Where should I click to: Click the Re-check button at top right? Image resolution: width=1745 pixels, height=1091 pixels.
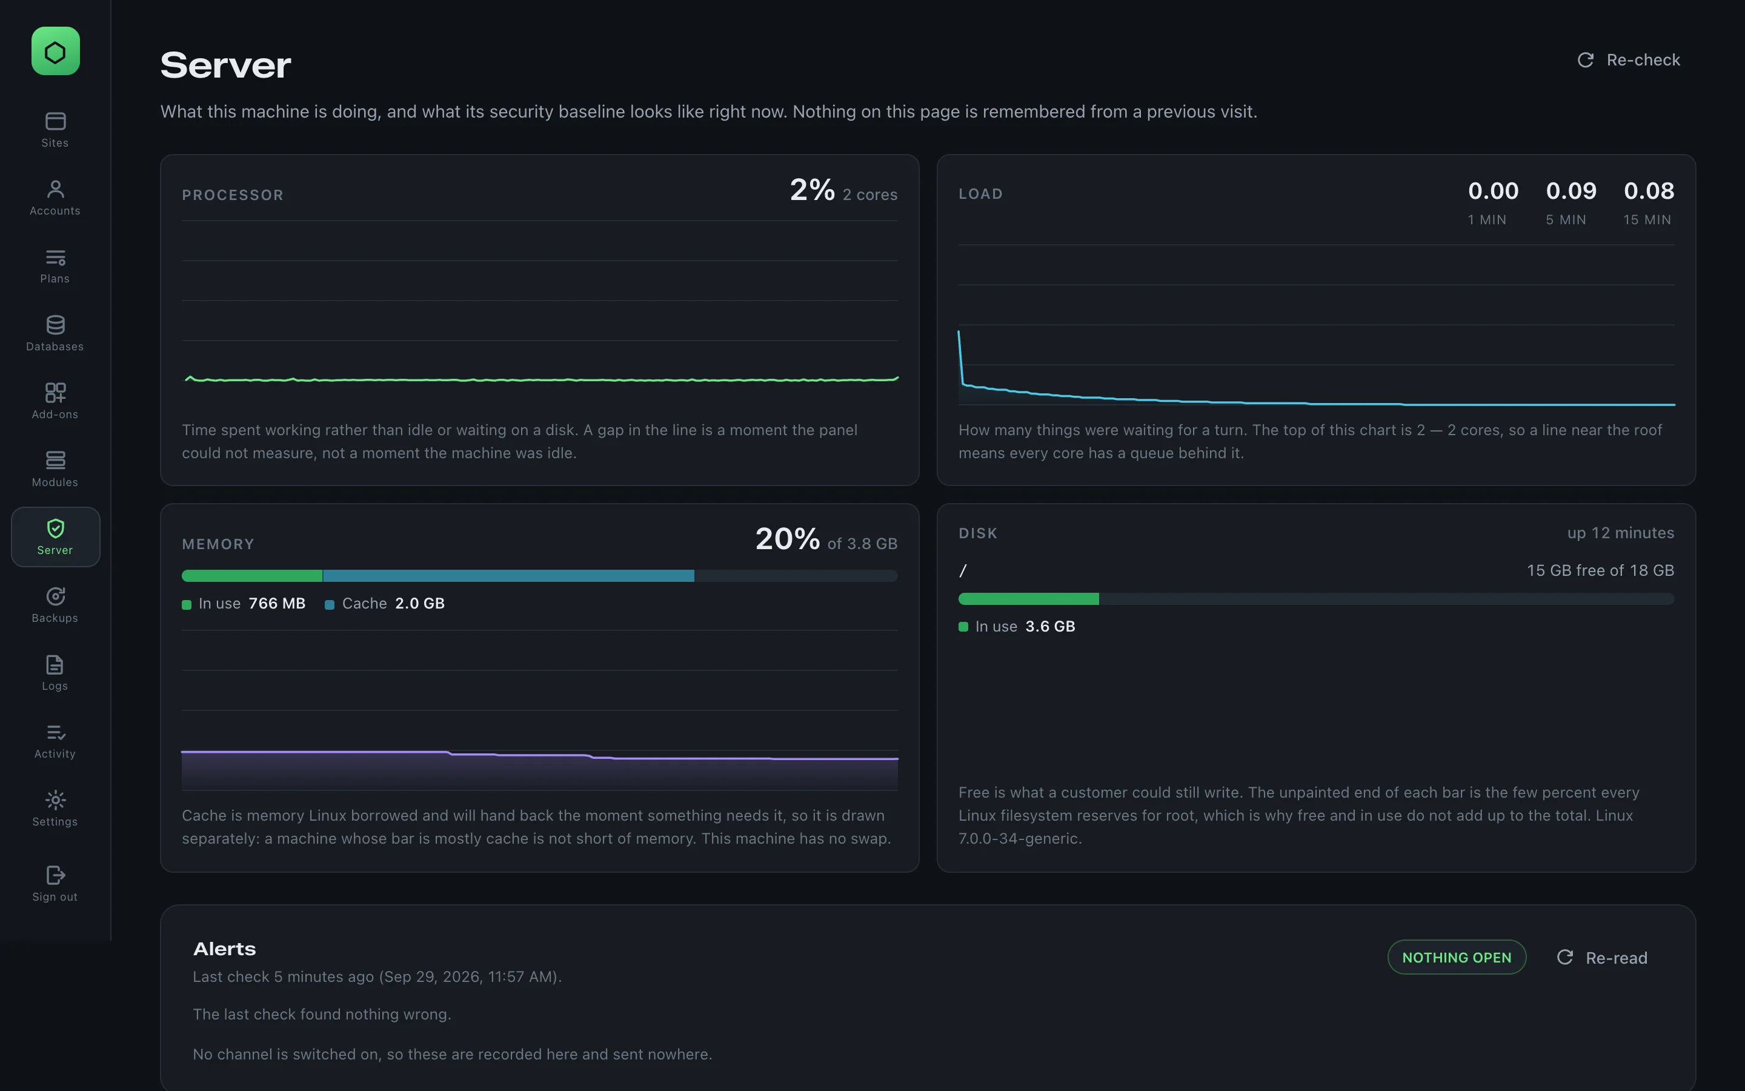[x=1629, y=60]
